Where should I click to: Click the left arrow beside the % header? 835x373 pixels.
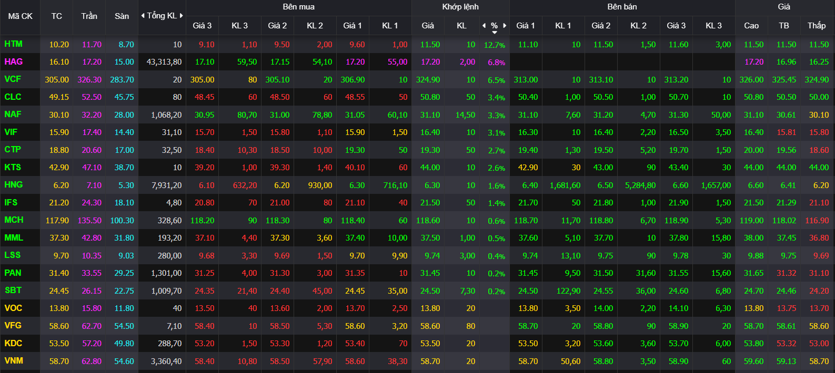pos(484,25)
